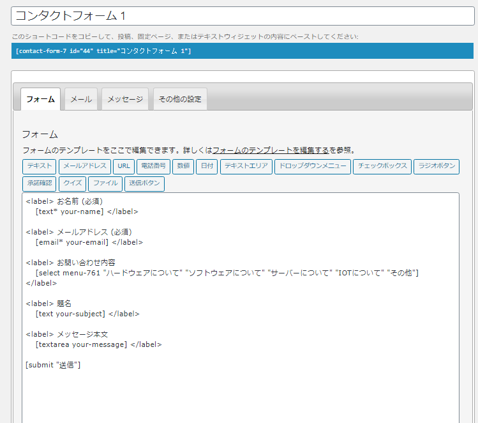Click the 送信ボタン tag button

coord(144,184)
